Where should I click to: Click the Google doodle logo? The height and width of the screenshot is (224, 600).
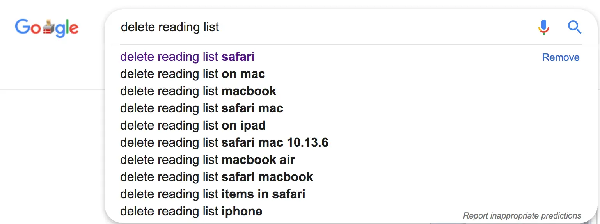coord(46,28)
